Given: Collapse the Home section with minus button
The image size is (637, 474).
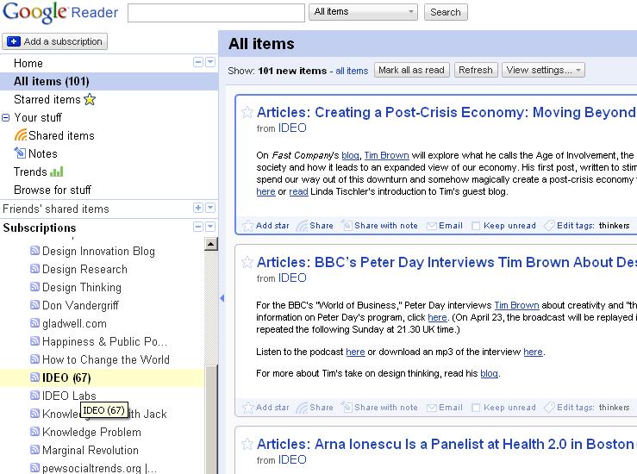Looking at the screenshot, I should pos(198,62).
